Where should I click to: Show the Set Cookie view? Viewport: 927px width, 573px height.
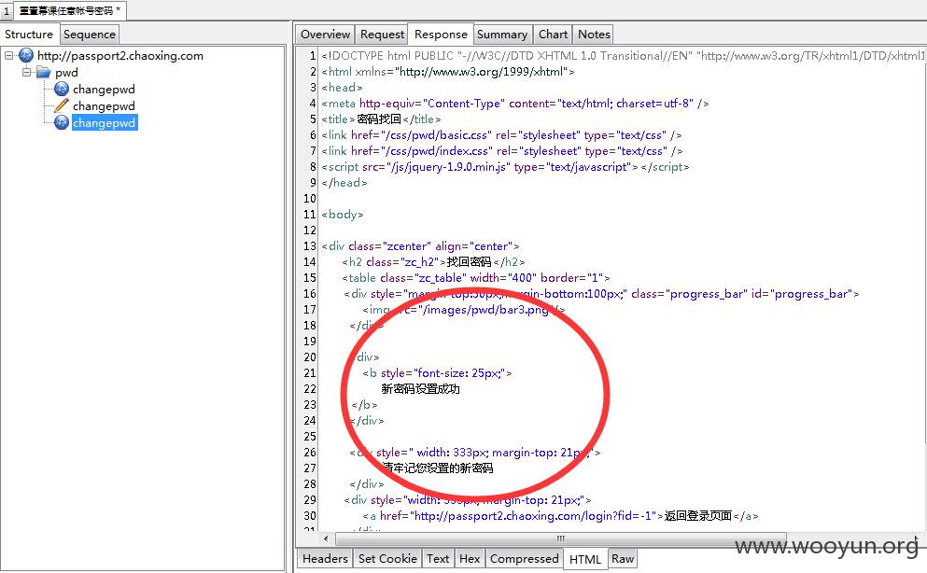point(387,559)
